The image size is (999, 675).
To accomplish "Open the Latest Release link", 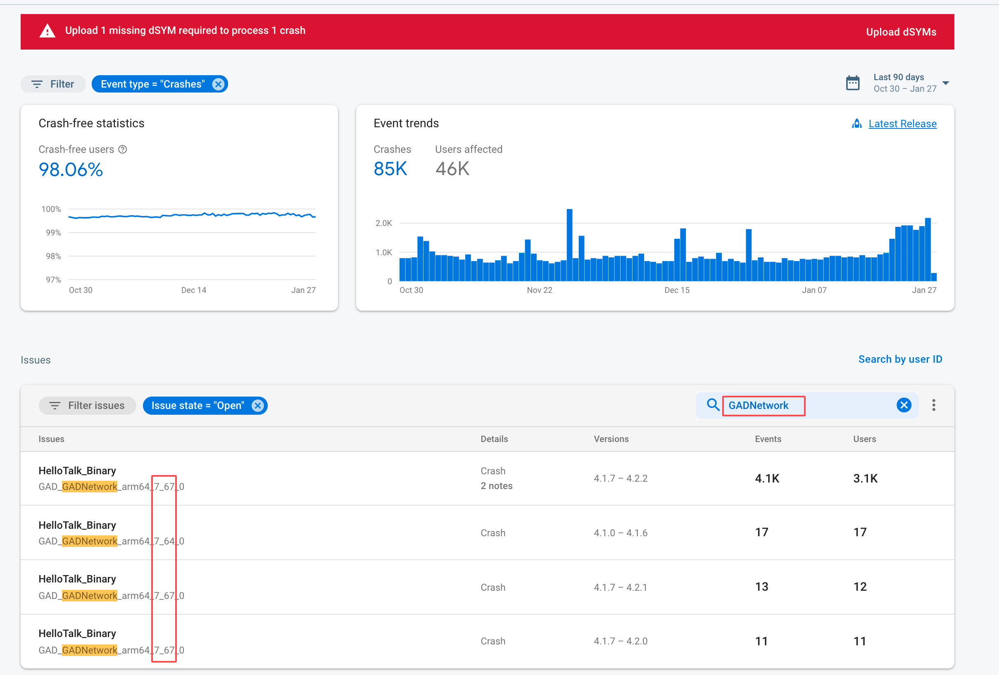I will (x=902, y=124).
